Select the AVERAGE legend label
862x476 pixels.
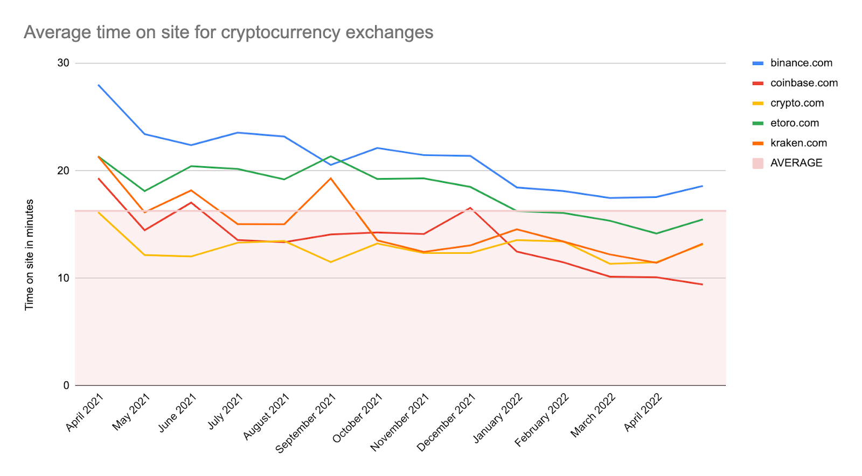(796, 163)
